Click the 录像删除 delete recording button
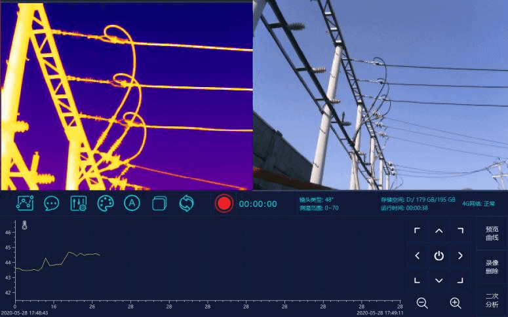Image resolution: width=508 pixels, height=317 pixels. pos(492,267)
